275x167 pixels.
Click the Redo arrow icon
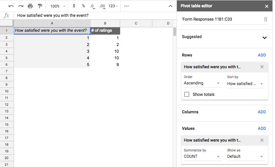pyautogui.click(x=21, y=6)
